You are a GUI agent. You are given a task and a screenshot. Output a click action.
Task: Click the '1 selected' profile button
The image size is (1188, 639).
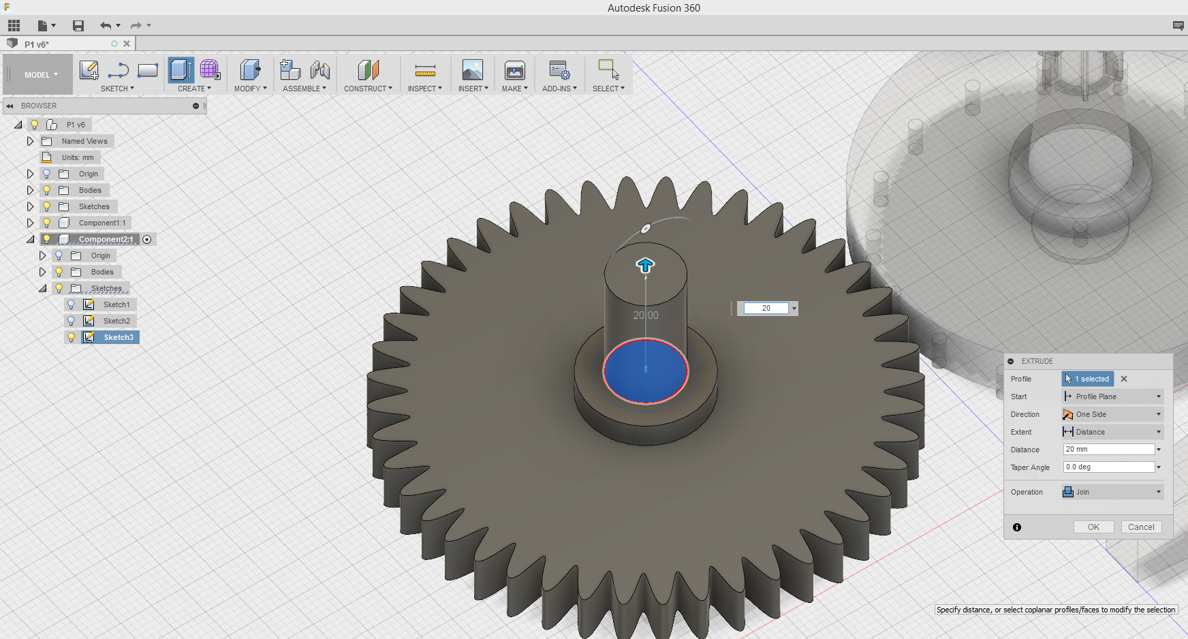pos(1088,379)
